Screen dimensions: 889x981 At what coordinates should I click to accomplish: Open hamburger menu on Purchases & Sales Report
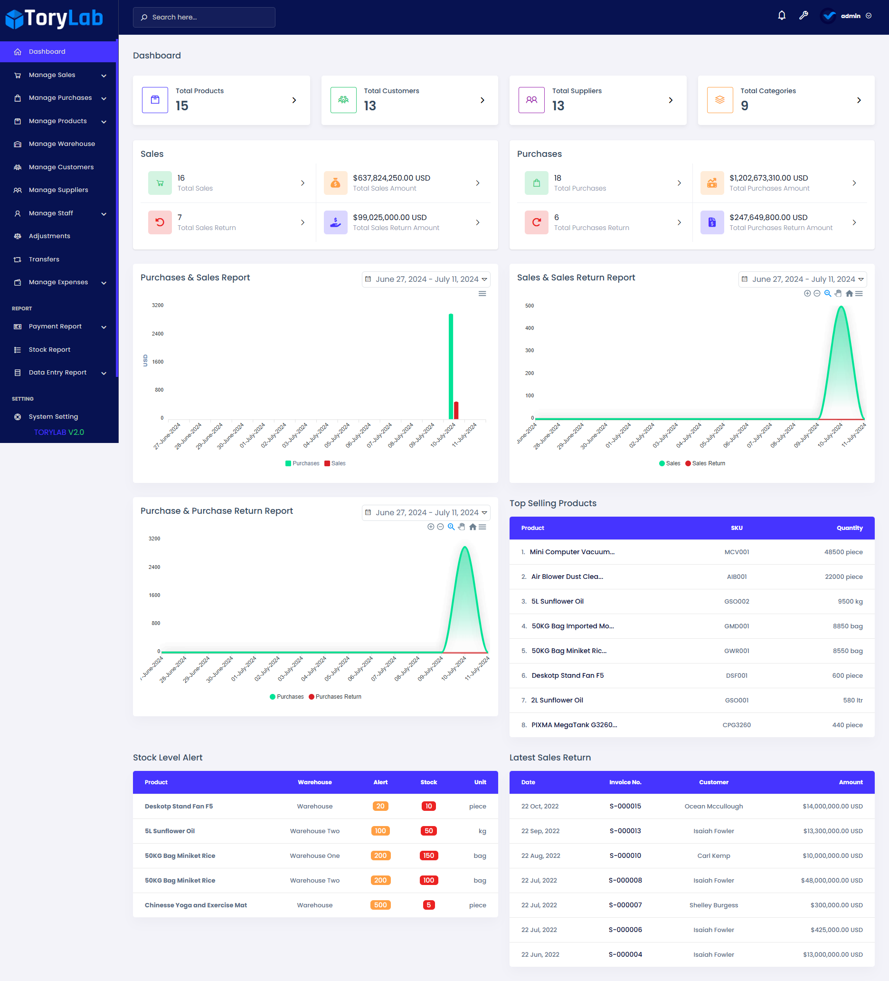point(482,293)
